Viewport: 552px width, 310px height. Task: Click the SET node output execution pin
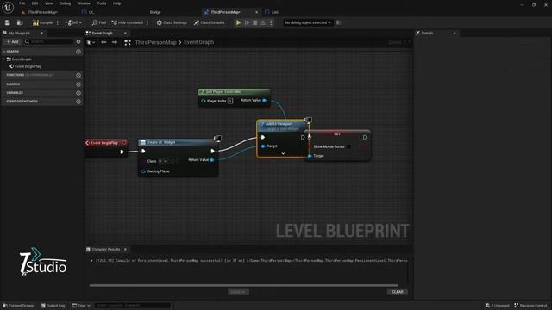click(x=365, y=137)
